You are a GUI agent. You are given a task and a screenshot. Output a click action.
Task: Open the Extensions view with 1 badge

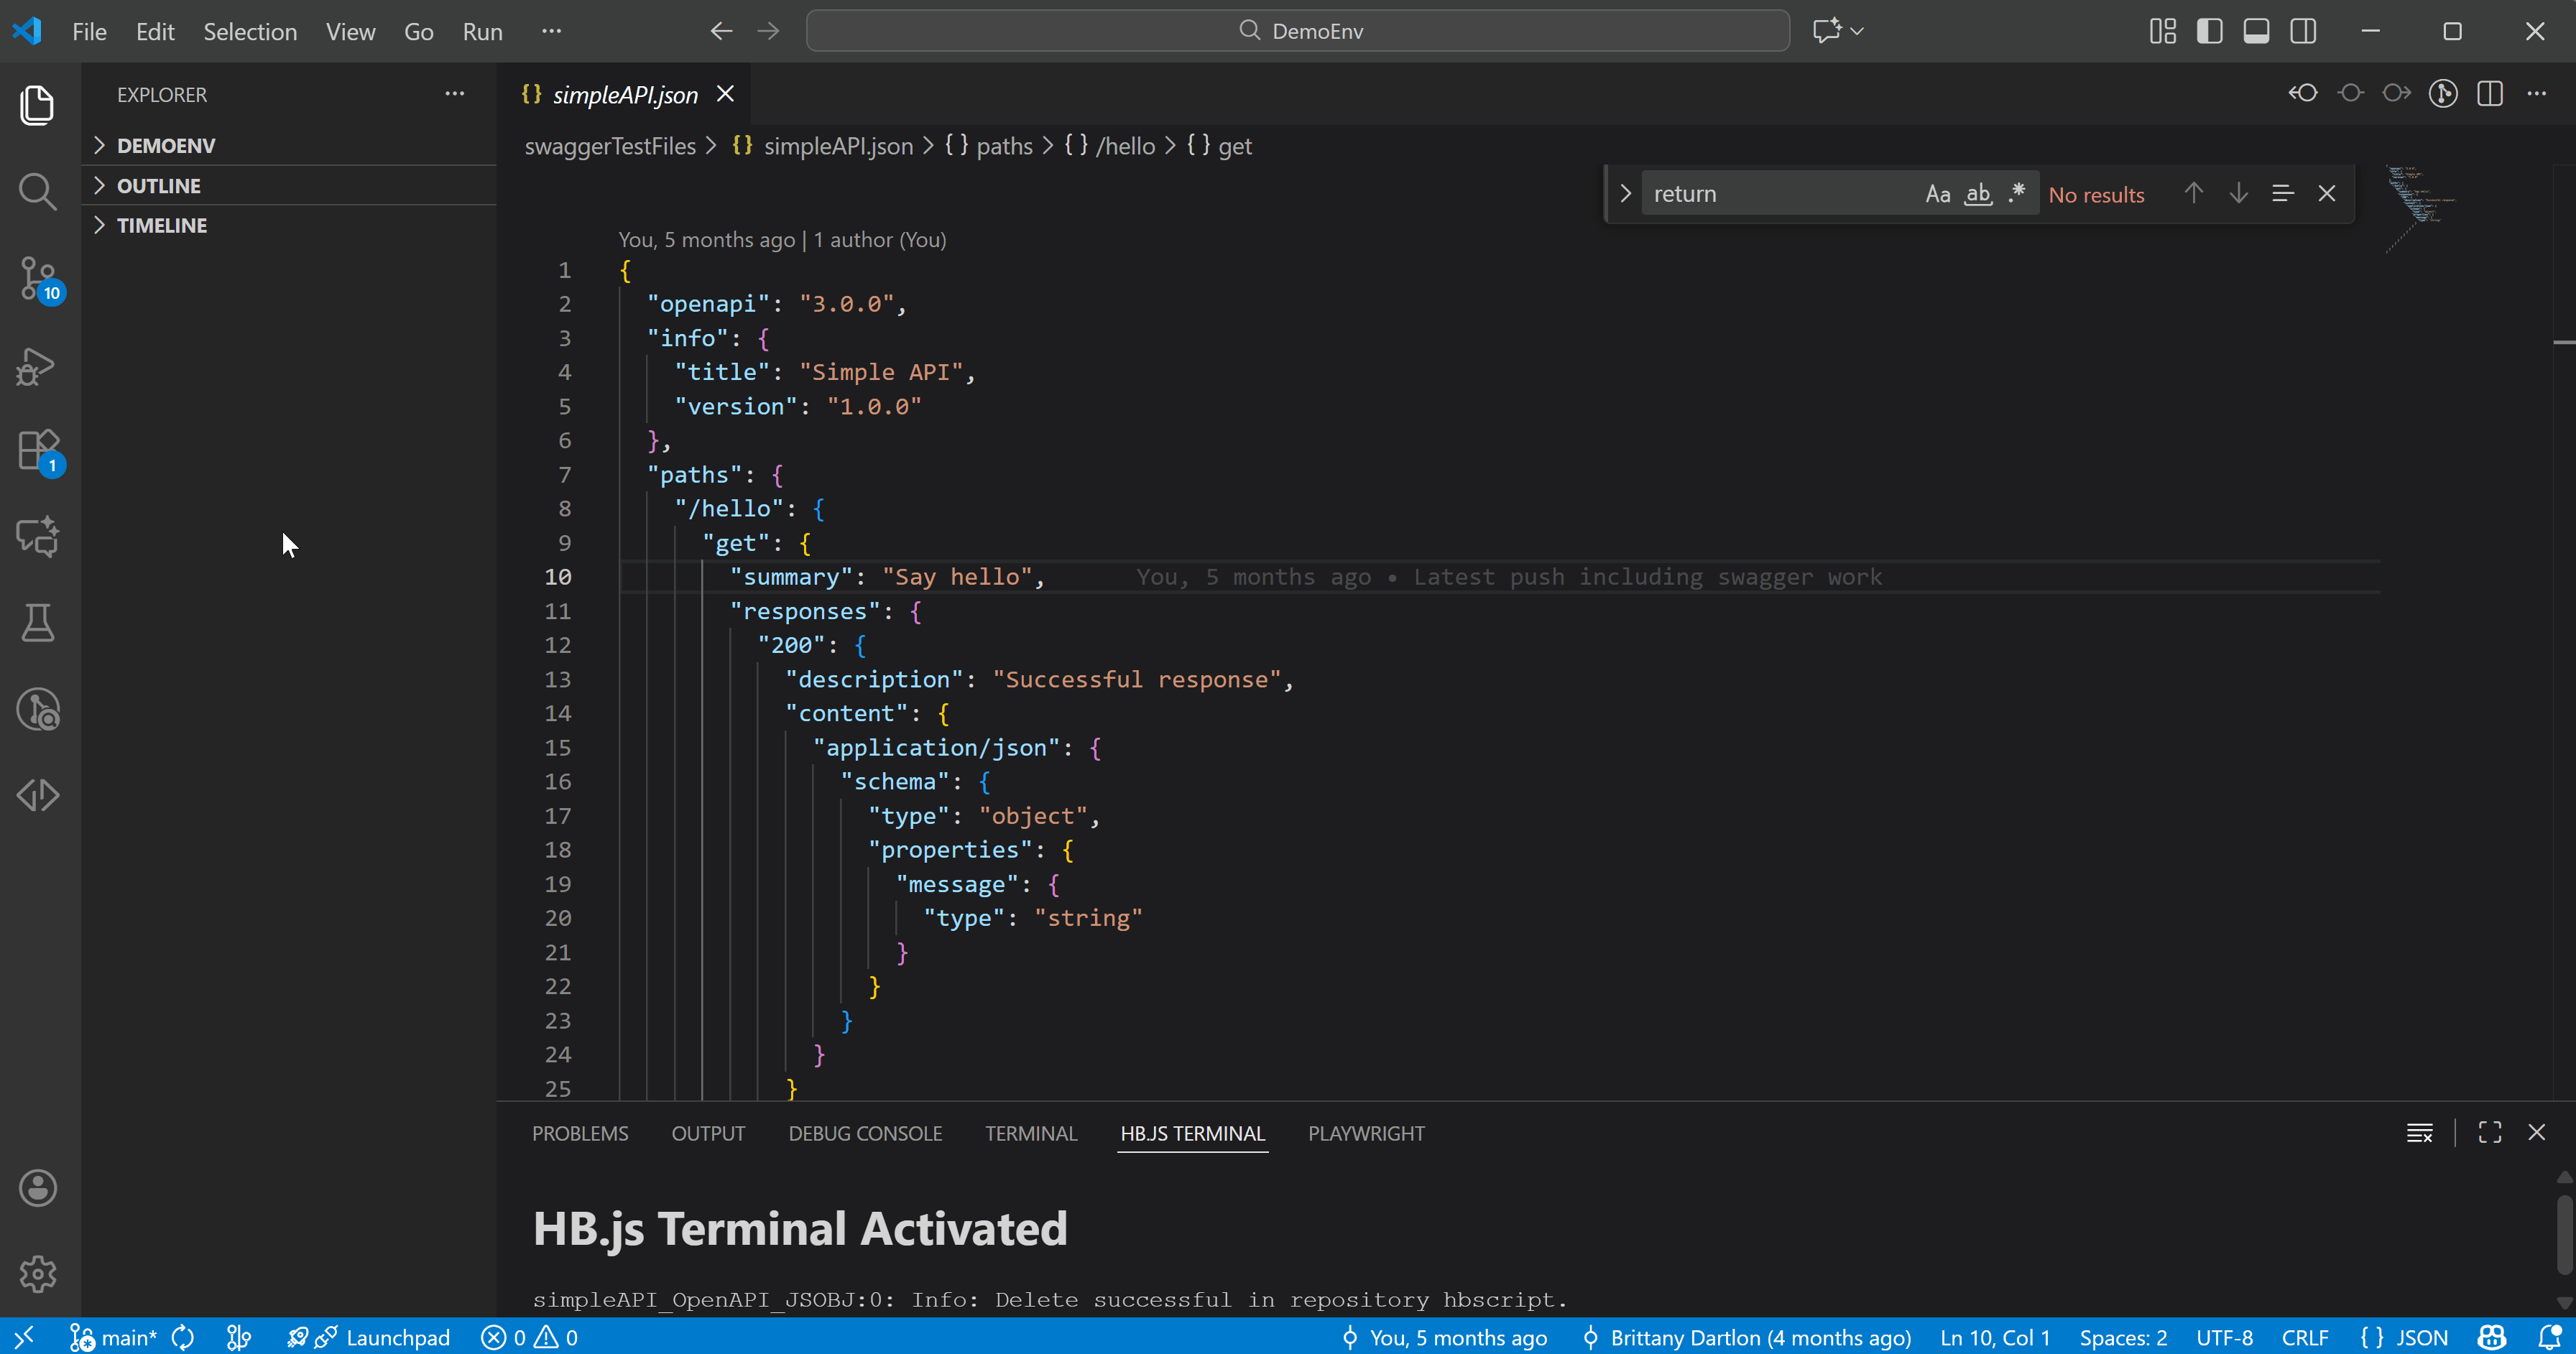click(x=37, y=450)
